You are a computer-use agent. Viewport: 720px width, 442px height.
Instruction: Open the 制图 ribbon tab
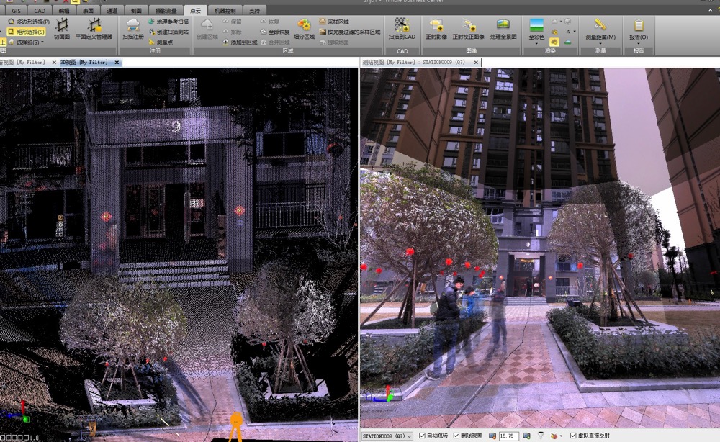[x=136, y=11]
